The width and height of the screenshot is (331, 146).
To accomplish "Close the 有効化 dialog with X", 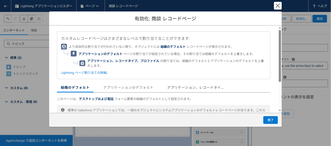I will 278,6.
